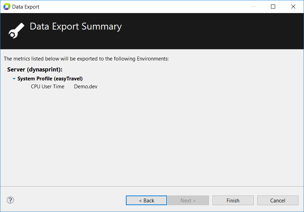This screenshot has width=304, height=212.
Task: Close the Data Export dialog
Action: pos(293,7)
